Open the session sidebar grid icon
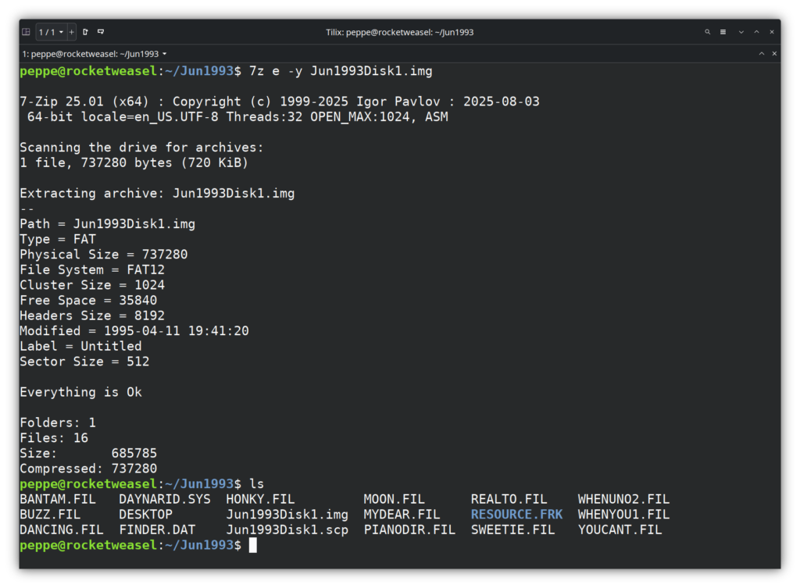Image resolution: width=800 pixels, height=588 pixels. click(x=26, y=32)
